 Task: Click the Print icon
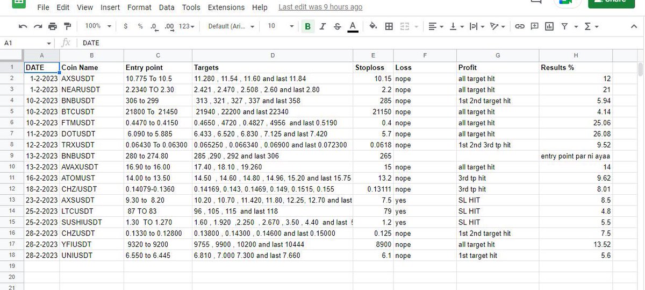coord(52,26)
